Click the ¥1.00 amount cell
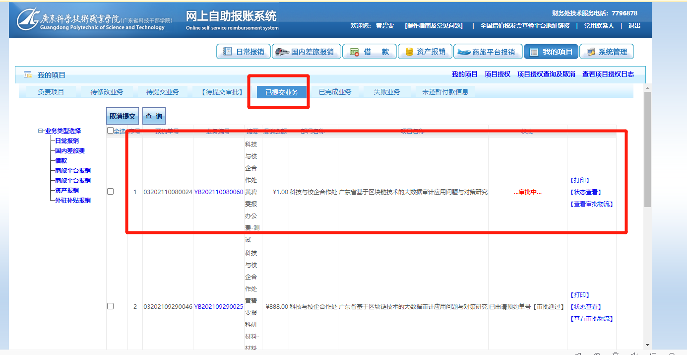The width and height of the screenshot is (687, 355). coord(280,192)
